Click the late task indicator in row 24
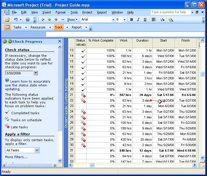207x176 pixels. click(83, 112)
